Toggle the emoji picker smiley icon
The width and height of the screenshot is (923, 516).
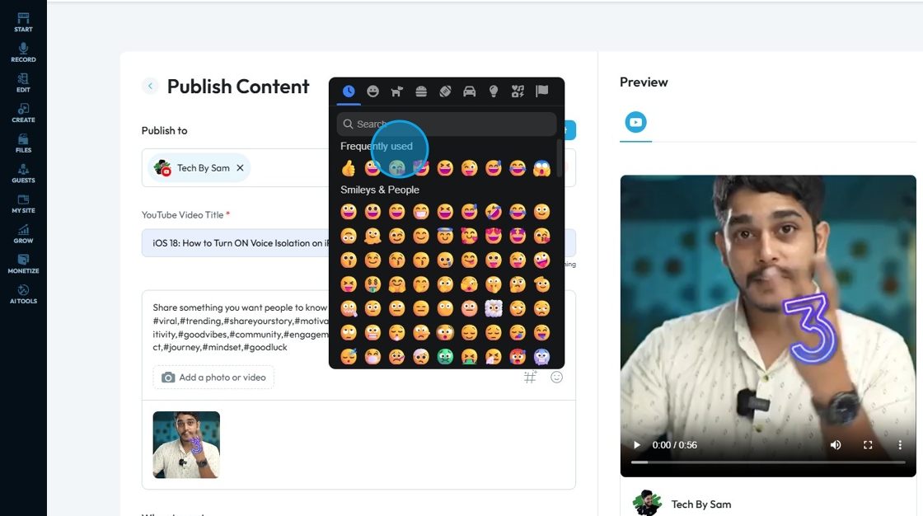(557, 378)
